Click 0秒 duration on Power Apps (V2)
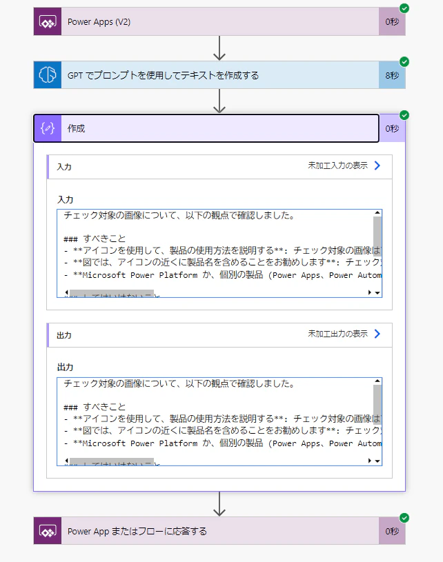This screenshot has width=443, height=562. click(392, 22)
